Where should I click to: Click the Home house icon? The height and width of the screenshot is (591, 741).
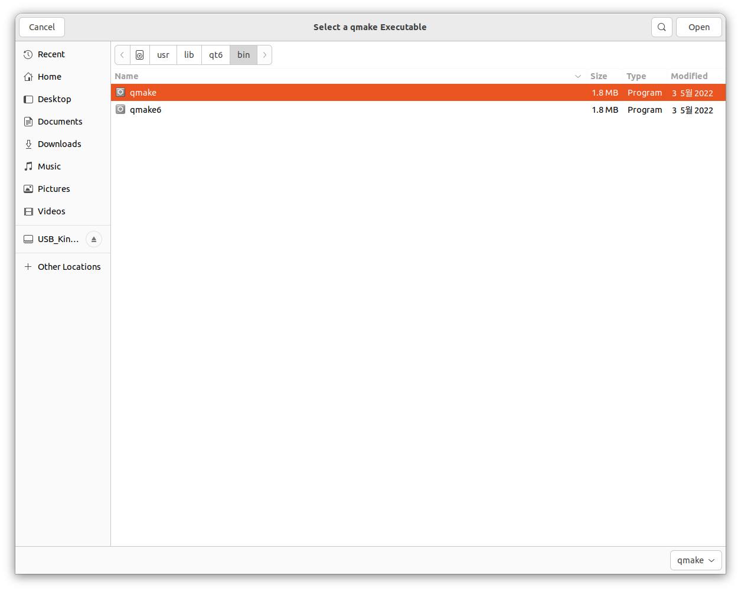[x=28, y=77]
